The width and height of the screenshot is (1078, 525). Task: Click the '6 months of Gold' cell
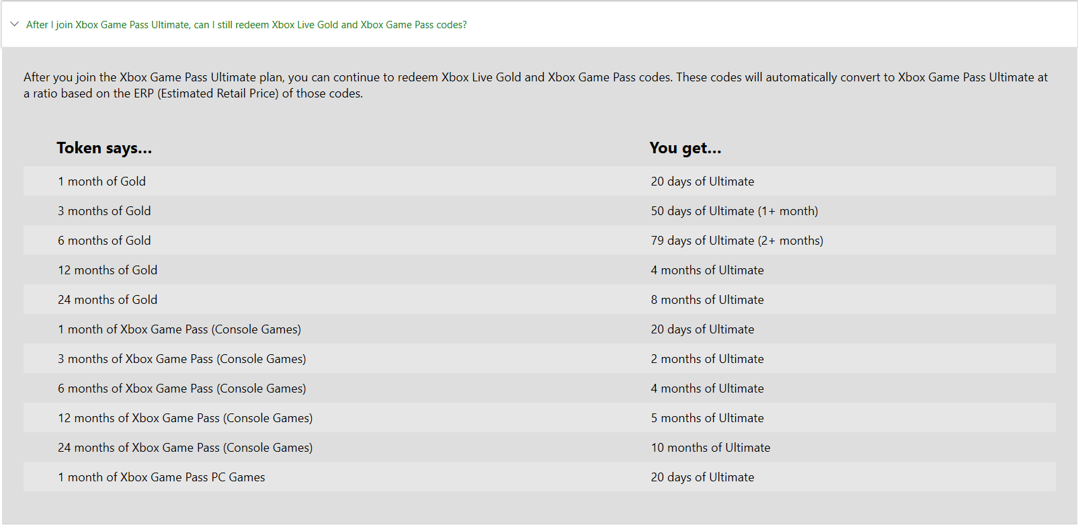point(104,241)
